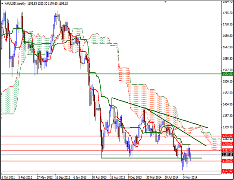Click the 20 Jul 2014 date label
This screenshot has height=180, width=234.
point(172,177)
